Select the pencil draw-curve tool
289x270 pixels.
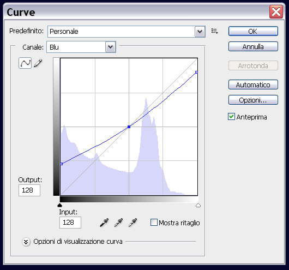pyautogui.click(x=38, y=63)
